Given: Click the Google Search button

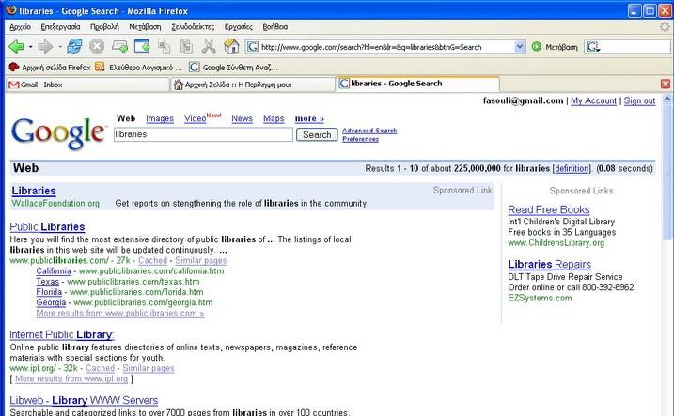Looking at the screenshot, I should click(x=317, y=134).
